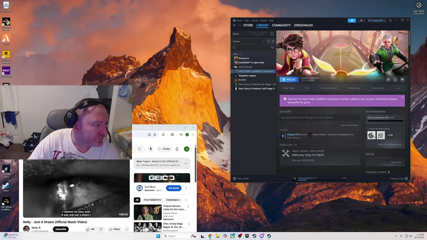Viewport: 427px width, 240px height.
Task: Expand the Next: Fugees playlist panel
Action: tap(186, 163)
